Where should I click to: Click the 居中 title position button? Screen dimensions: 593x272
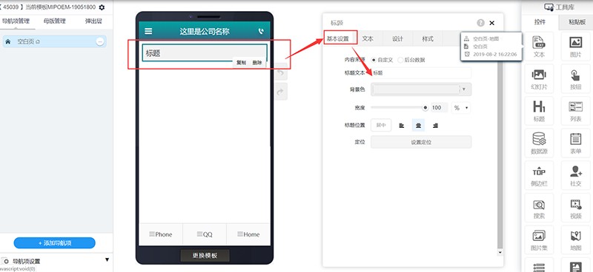point(381,126)
